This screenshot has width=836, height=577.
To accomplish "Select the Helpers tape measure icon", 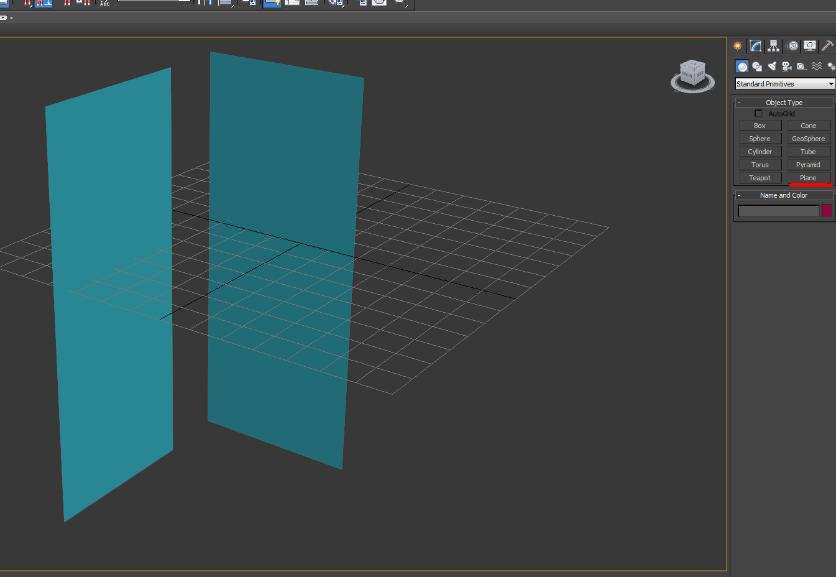I will click(x=801, y=67).
